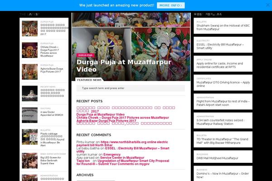This screenshot has height=181, width=272.
Task: Click thumbnail of Aghoria Bazar Durga Puja post
Action: click(x=29, y=72)
